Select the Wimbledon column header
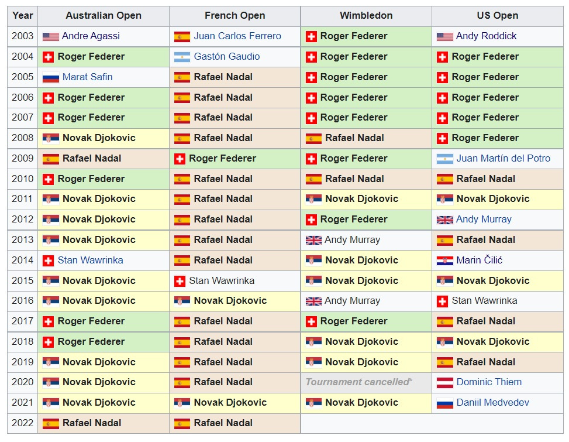Image resolution: width=569 pixels, height=442 pixels. click(x=366, y=16)
